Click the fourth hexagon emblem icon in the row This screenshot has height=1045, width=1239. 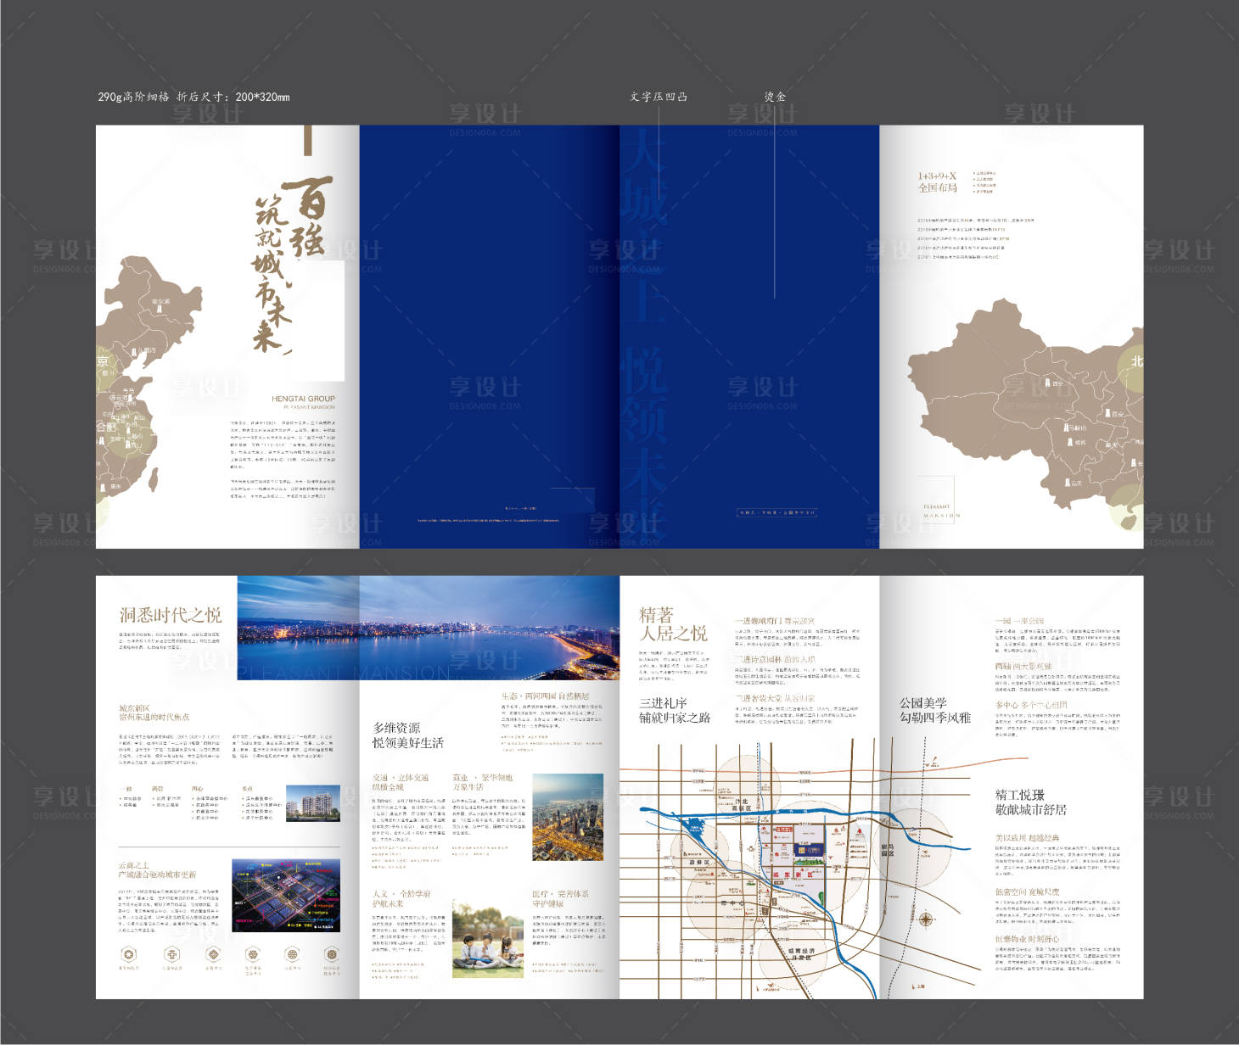coord(253,954)
